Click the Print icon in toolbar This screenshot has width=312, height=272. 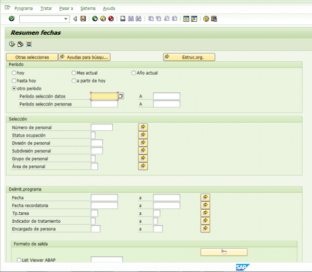(x=123, y=19)
